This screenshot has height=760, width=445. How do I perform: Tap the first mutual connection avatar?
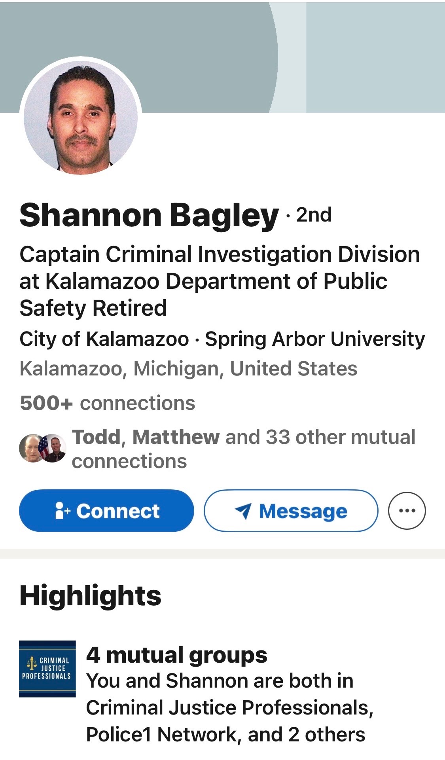coord(30,448)
